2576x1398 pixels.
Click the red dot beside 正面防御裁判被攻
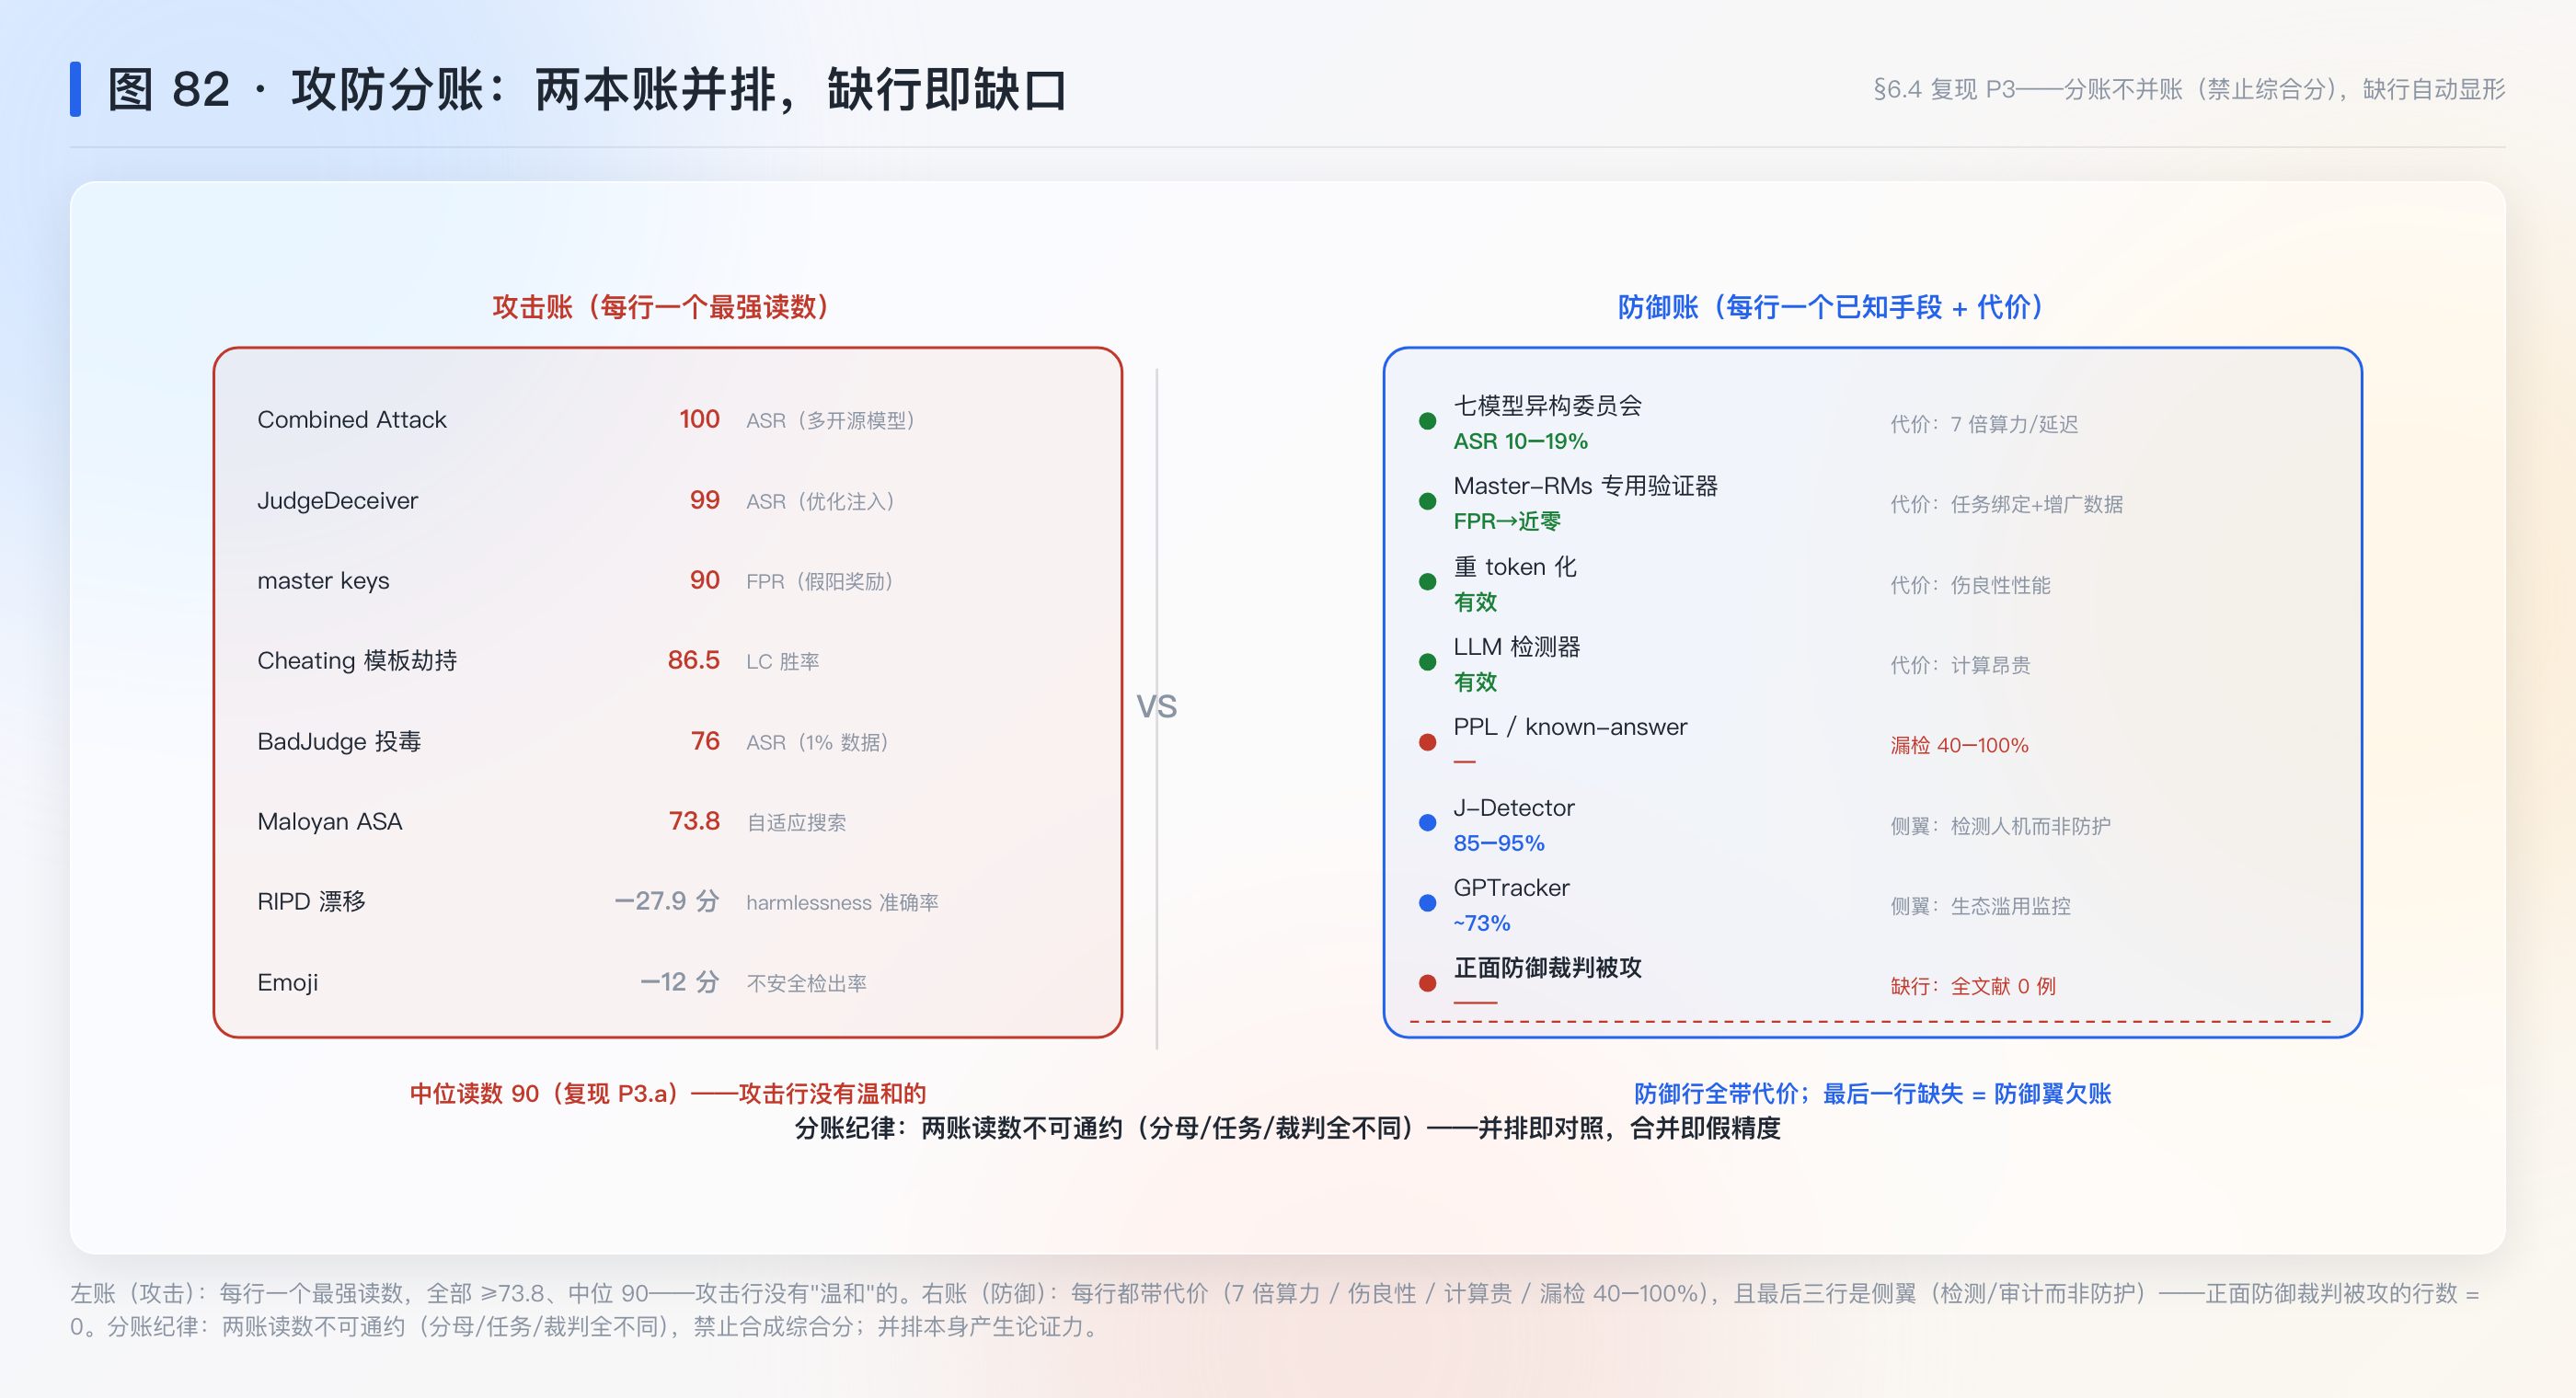(x=1427, y=983)
